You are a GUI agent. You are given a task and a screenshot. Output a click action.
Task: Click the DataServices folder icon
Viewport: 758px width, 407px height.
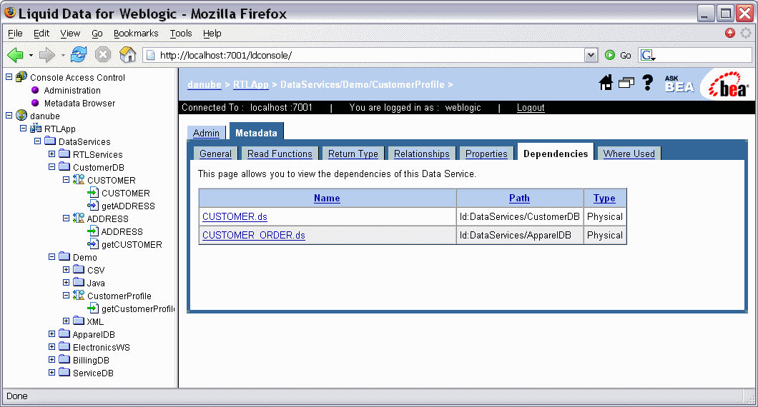tap(50, 141)
